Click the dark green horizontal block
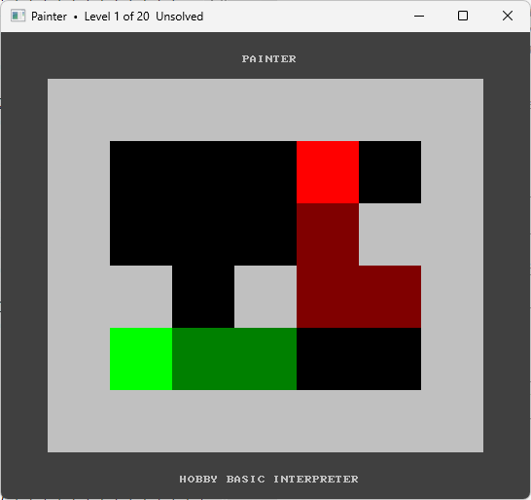Image resolution: width=531 pixels, height=500 pixels. coord(234,359)
